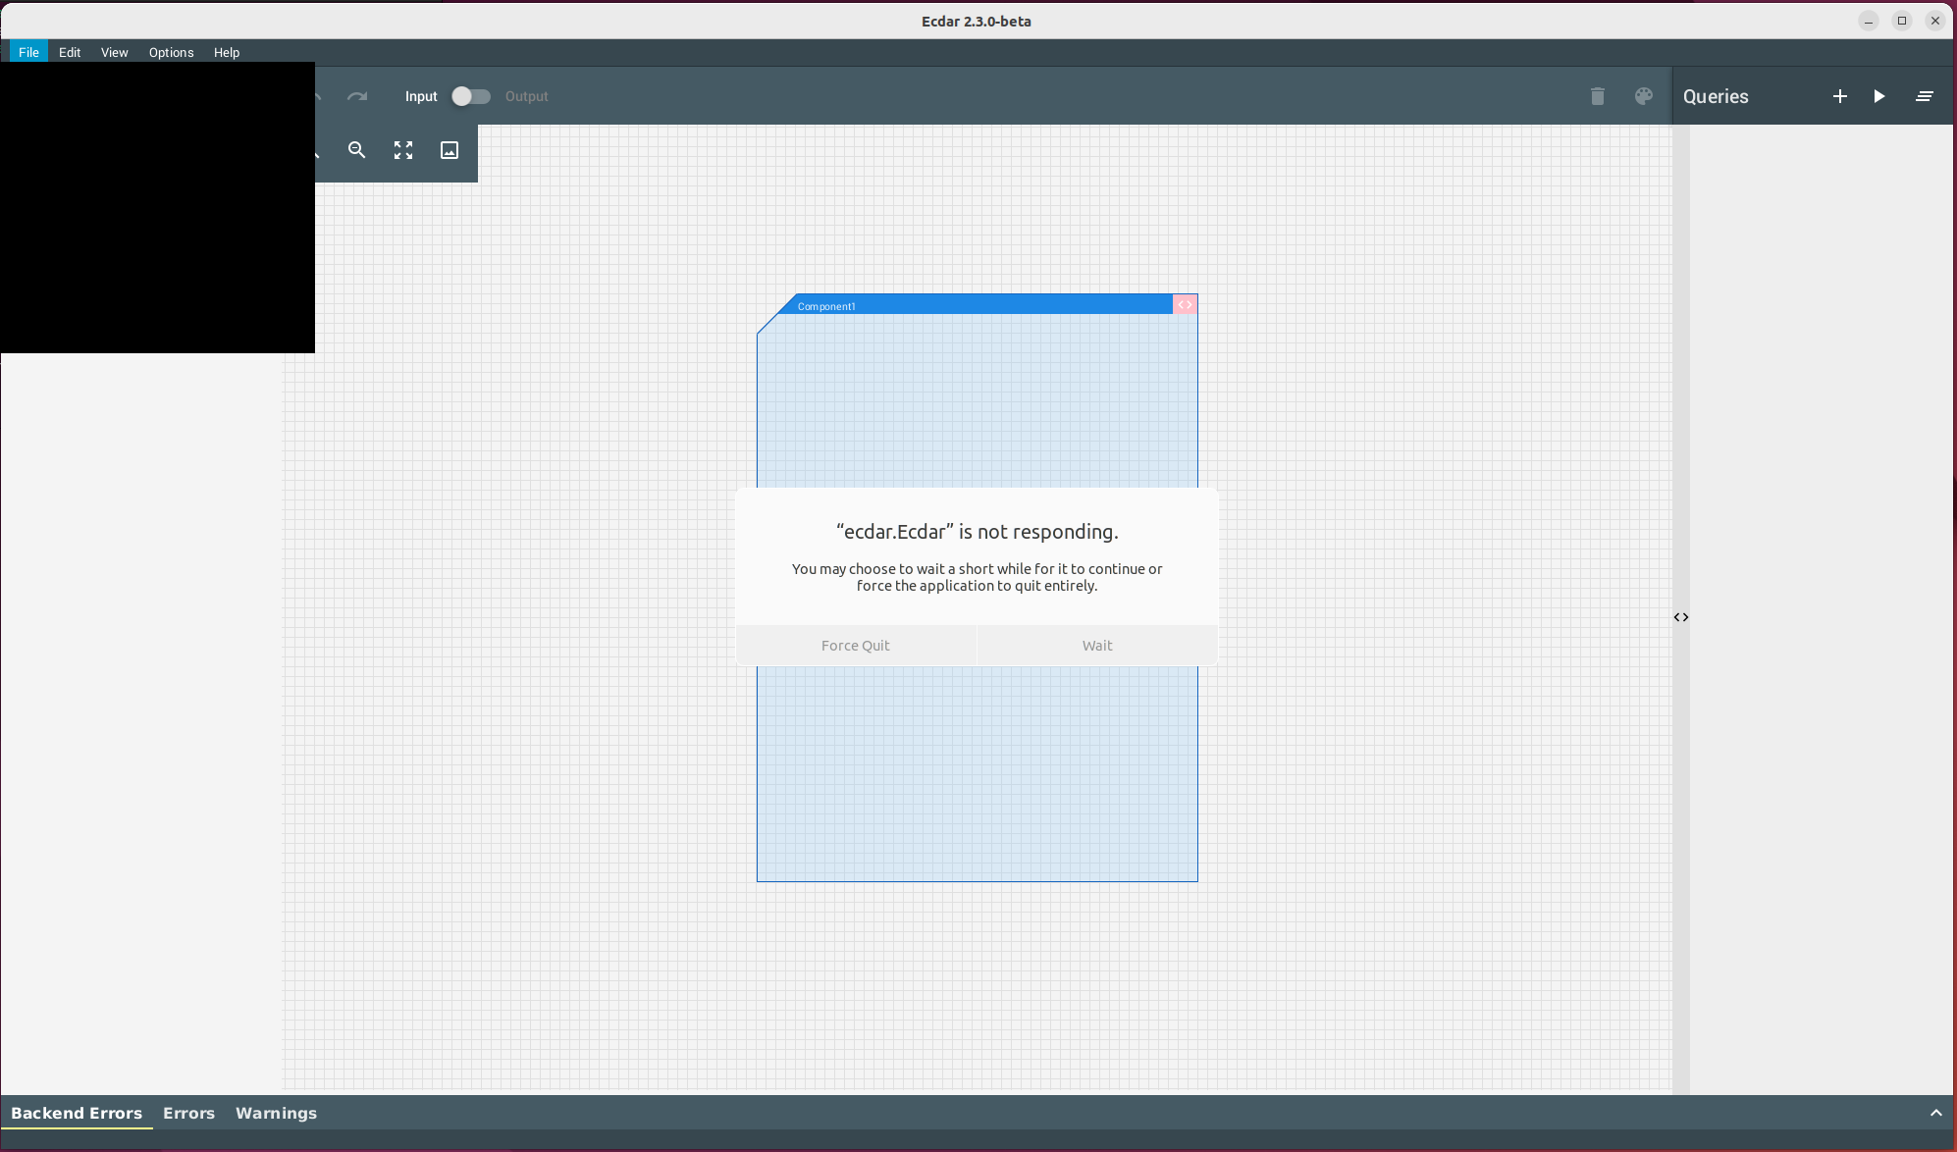Open the Options menu
1957x1152 pixels.
coord(172,52)
